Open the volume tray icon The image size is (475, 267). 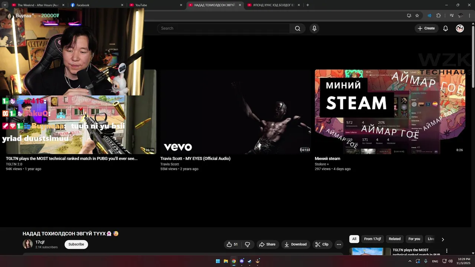point(451,261)
